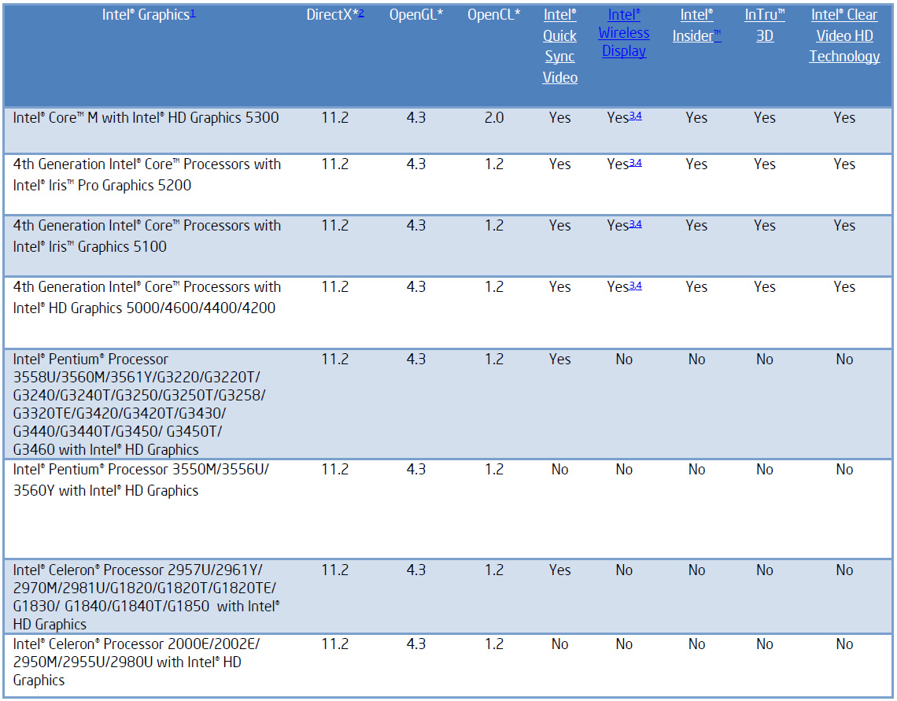Click Quick Sync No in Pentium 3550M row

(559, 470)
